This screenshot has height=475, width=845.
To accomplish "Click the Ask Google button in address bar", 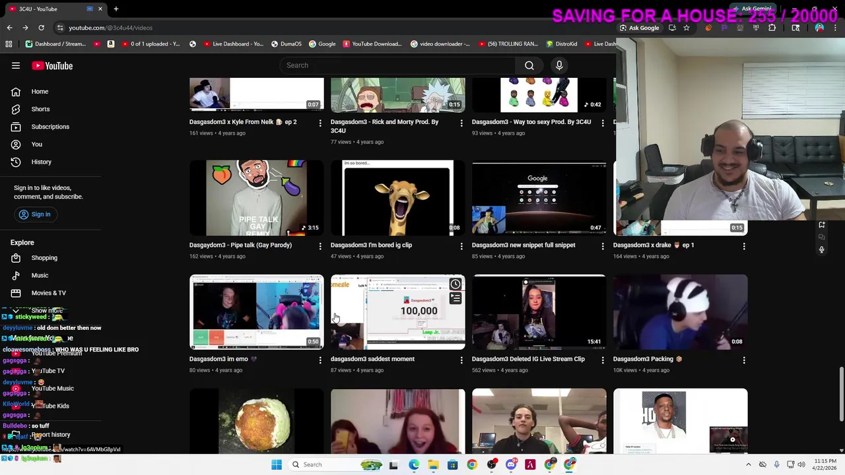I will (x=639, y=28).
